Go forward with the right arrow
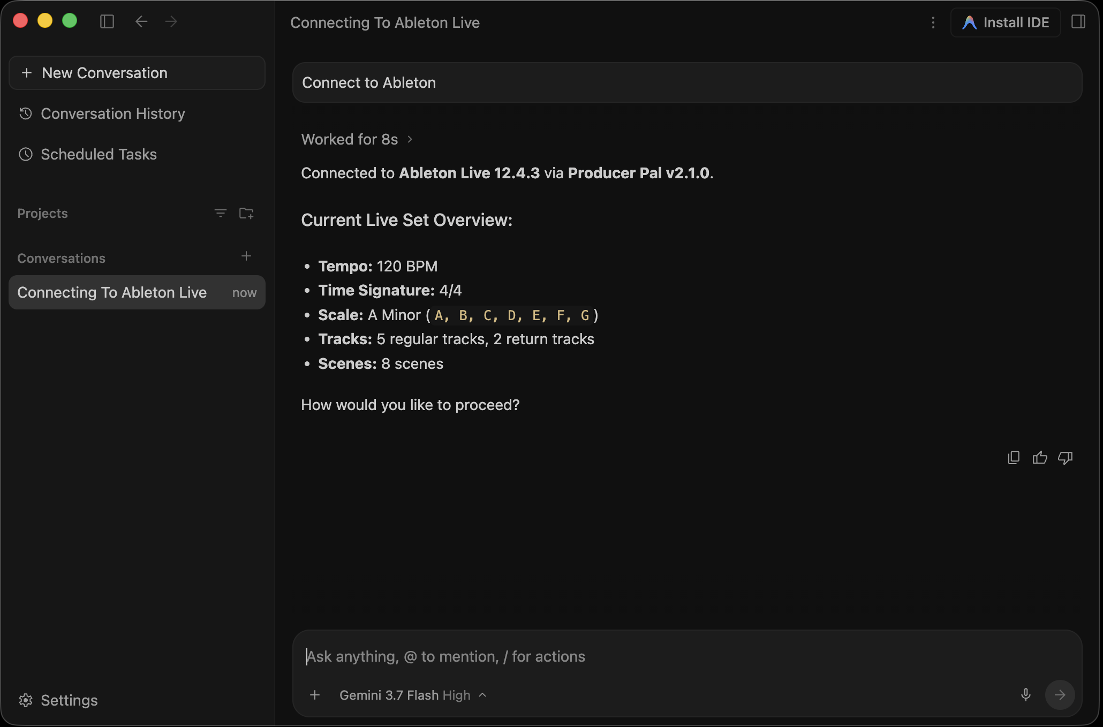 pyautogui.click(x=171, y=21)
